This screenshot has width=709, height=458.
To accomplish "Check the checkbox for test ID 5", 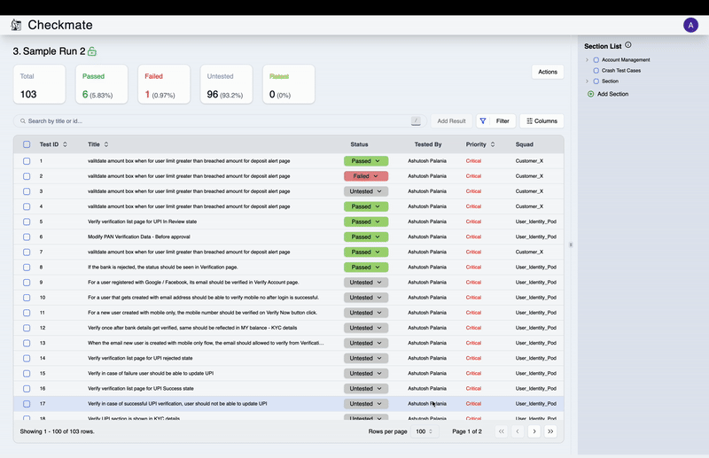I will click(x=27, y=221).
